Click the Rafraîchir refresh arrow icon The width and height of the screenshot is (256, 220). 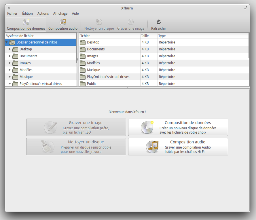(x=159, y=22)
